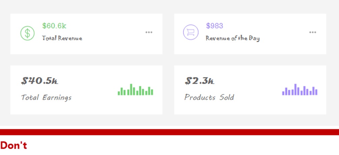Select the Products Sold card background
The width and height of the screenshot is (339, 155).
pyautogui.click(x=250, y=90)
